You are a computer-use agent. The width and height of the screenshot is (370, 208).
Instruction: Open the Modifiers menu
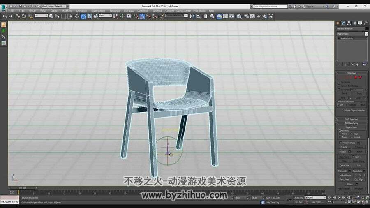point(67,11)
